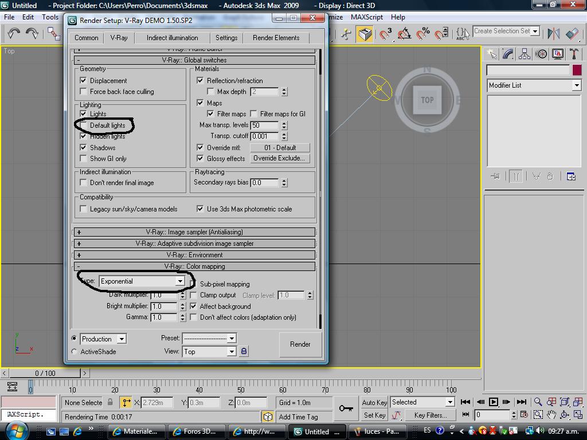Screen dimensions: 587x440
Task: Open the Preset dropdown
Action: [209, 338]
